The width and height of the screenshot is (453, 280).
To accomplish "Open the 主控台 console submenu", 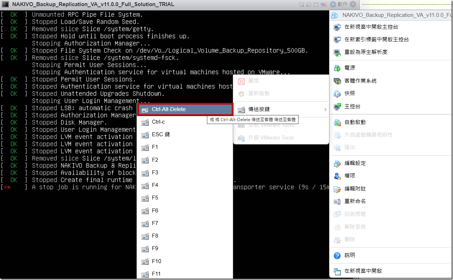I will 390,106.
